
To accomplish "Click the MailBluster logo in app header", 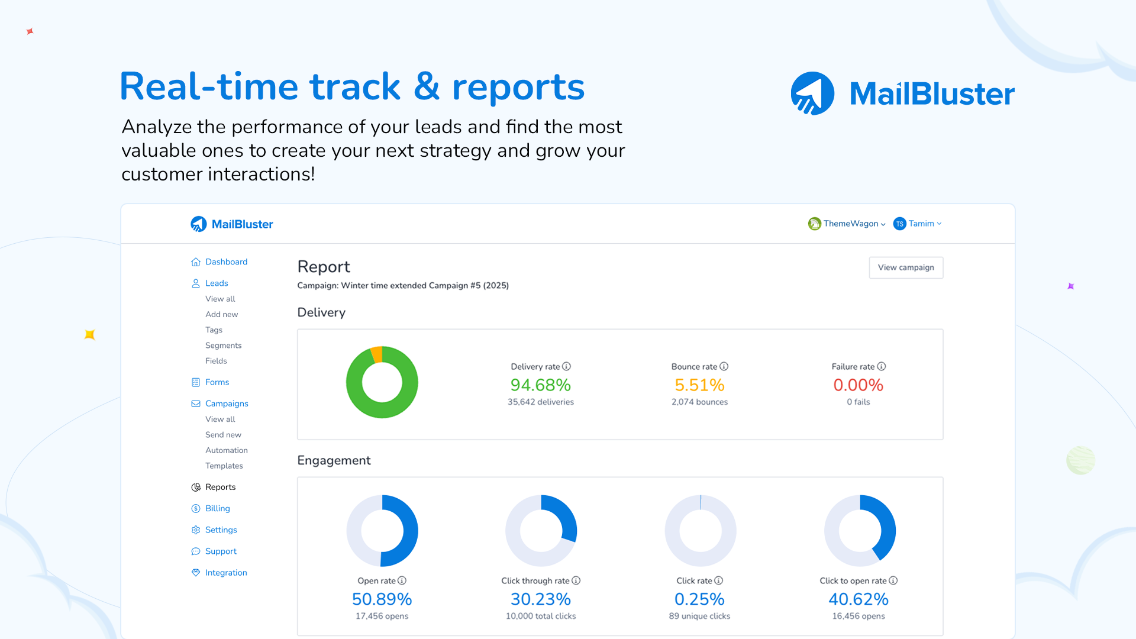I will point(232,224).
